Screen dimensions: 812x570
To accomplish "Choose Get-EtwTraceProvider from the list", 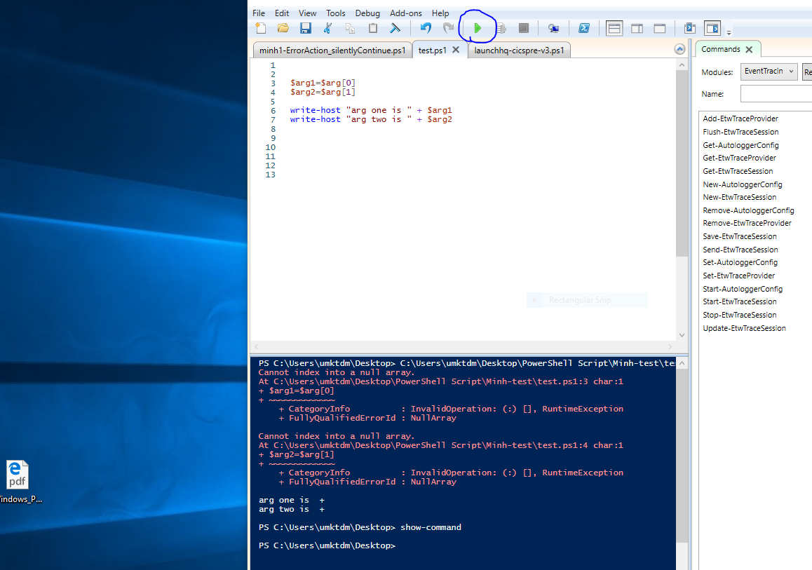I will (739, 158).
